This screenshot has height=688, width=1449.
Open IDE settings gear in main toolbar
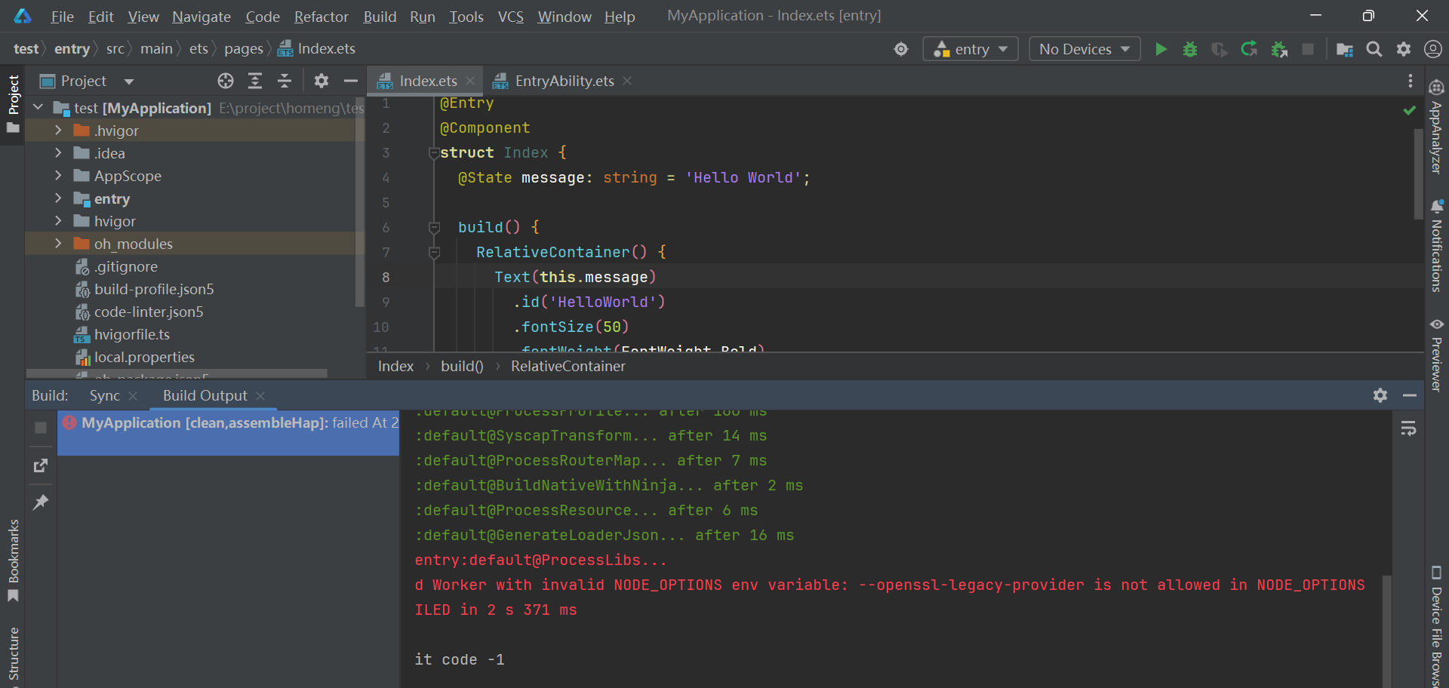pyautogui.click(x=1404, y=49)
